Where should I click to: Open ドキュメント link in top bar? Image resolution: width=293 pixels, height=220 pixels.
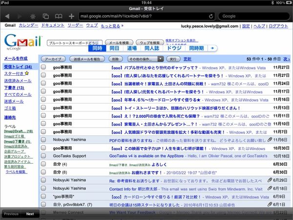[x=53, y=25]
